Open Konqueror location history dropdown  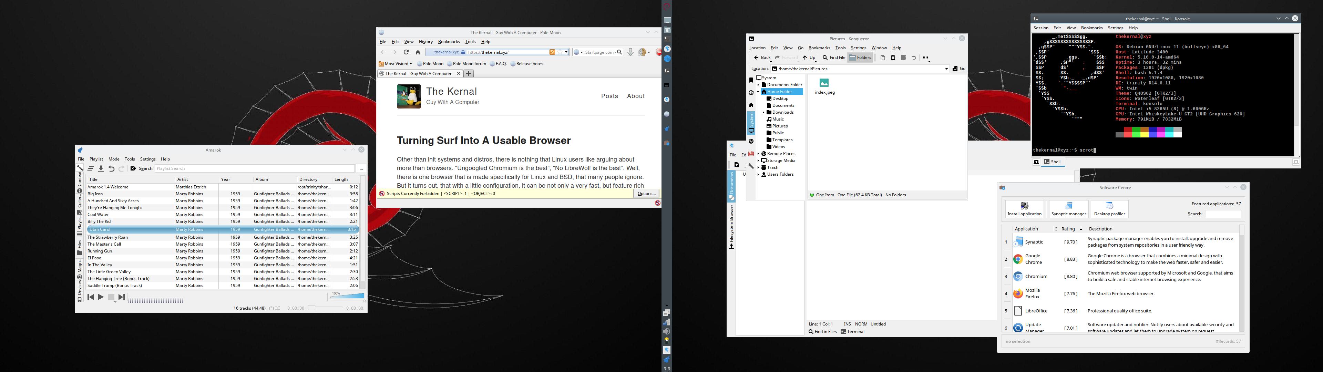coord(946,68)
